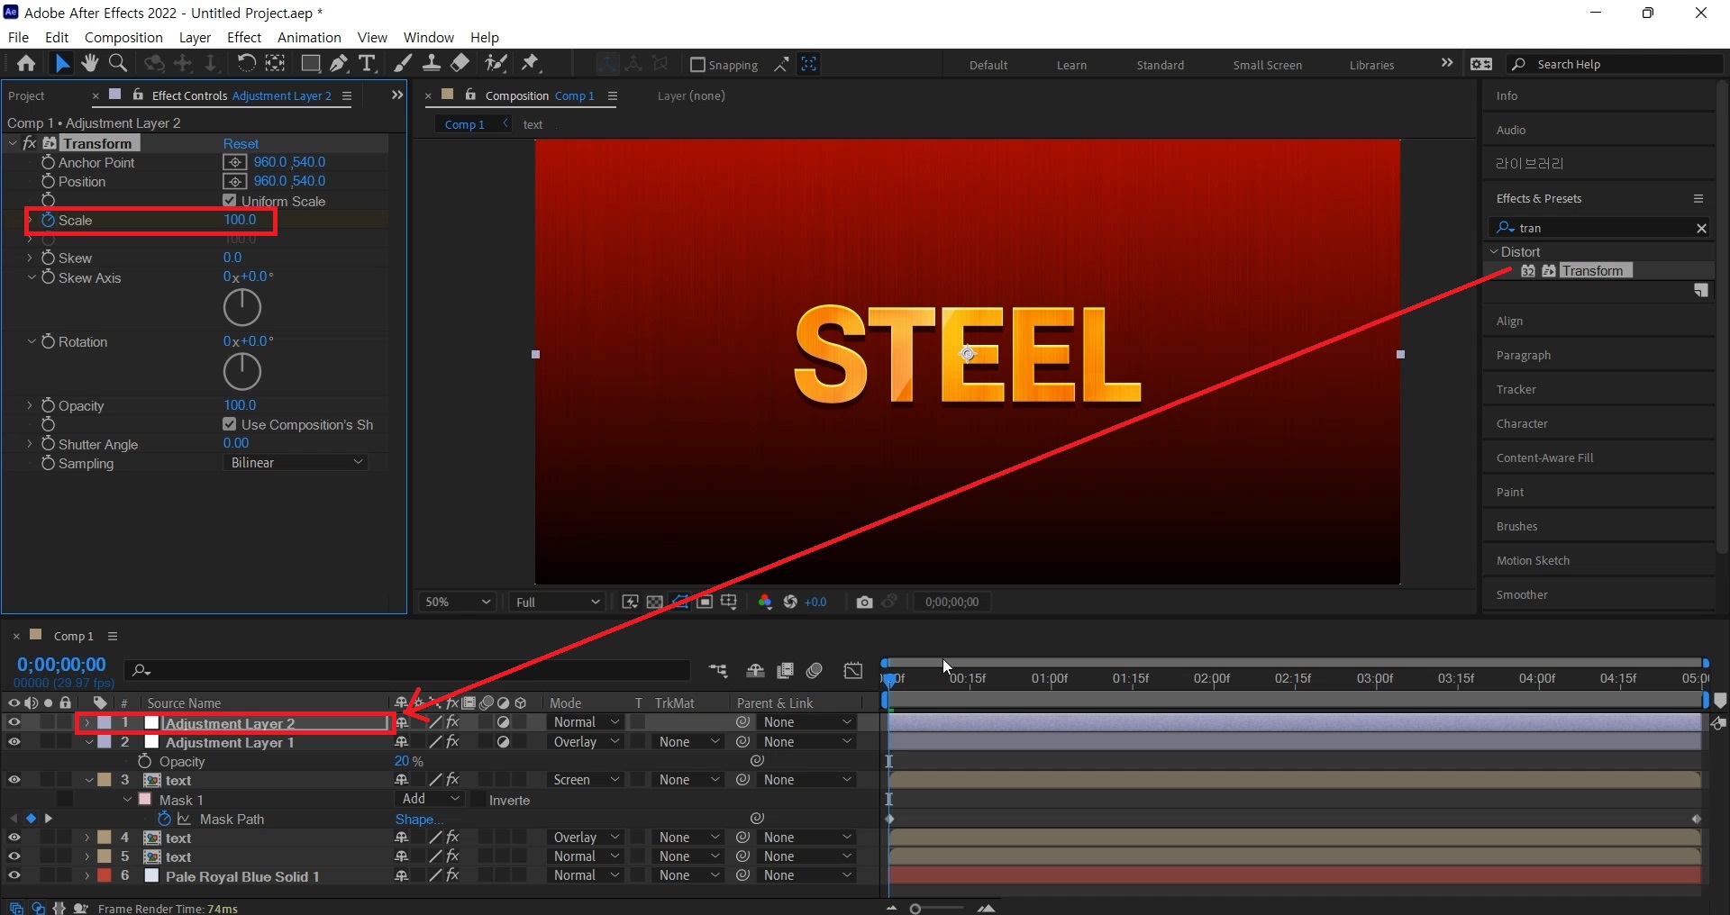
Task: Uncheck Use Composition's Shutter Angle
Action: (230, 424)
